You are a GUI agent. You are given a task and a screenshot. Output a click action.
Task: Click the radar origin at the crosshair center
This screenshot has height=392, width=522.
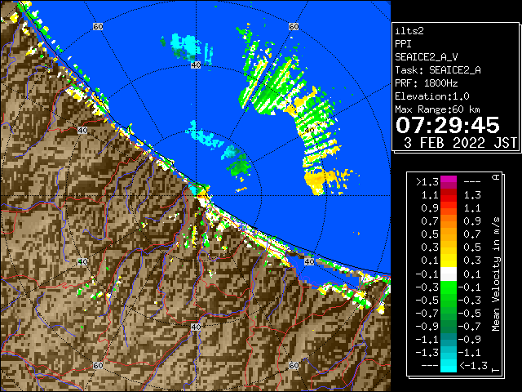(x=196, y=196)
